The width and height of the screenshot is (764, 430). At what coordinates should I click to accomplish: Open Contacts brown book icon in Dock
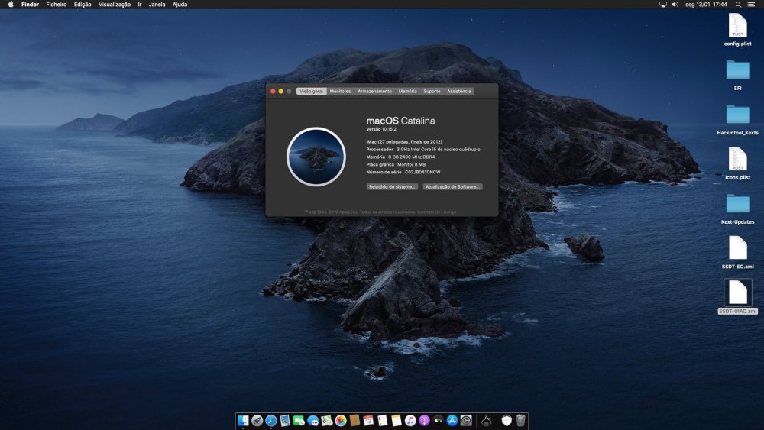point(354,420)
